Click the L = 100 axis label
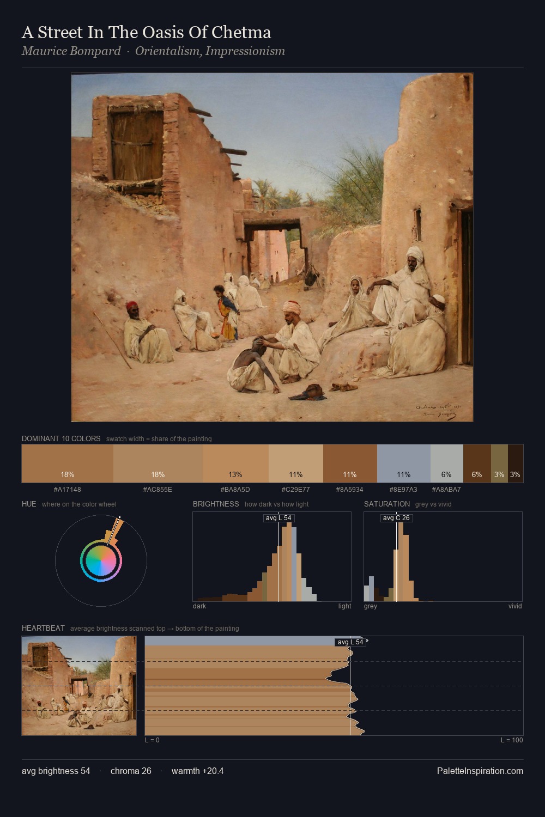545x817 pixels. (512, 740)
